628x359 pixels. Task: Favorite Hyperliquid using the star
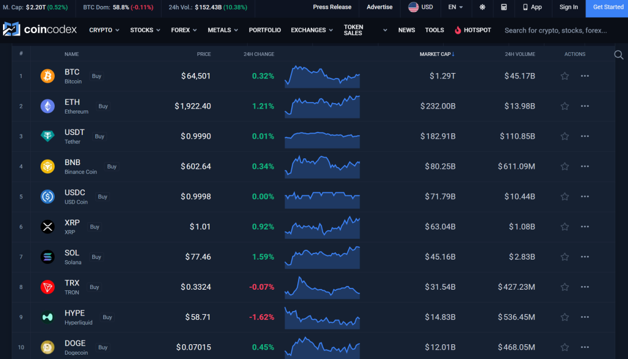[565, 317]
